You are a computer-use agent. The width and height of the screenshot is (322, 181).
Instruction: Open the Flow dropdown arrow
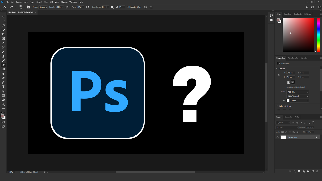[x=83, y=7]
